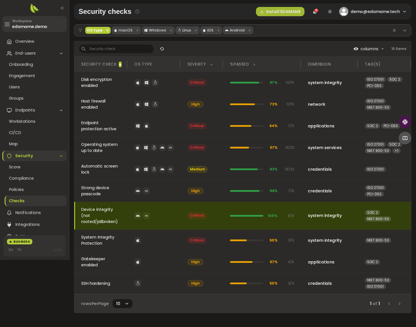This screenshot has height=327, width=416.
Task: Click Linux icon in SSH hardening row
Action: 138,283
